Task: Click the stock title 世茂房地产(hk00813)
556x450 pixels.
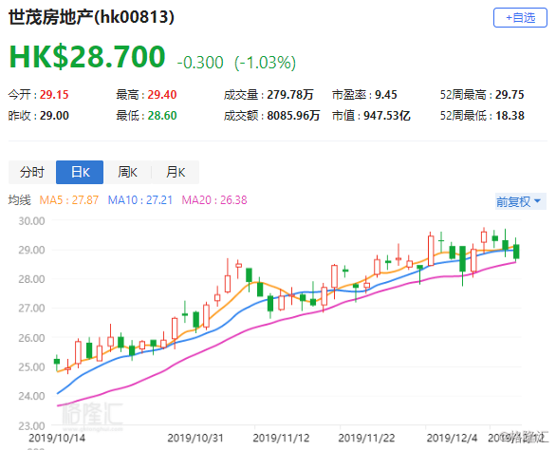Action: [x=91, y=17]
